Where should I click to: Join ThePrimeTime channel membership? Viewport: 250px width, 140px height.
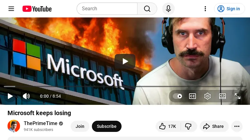80,126
